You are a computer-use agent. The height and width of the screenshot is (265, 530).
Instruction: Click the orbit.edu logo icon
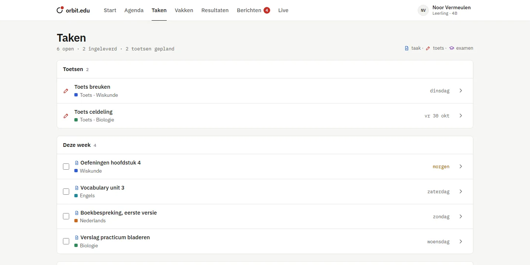tap(60, 10)
